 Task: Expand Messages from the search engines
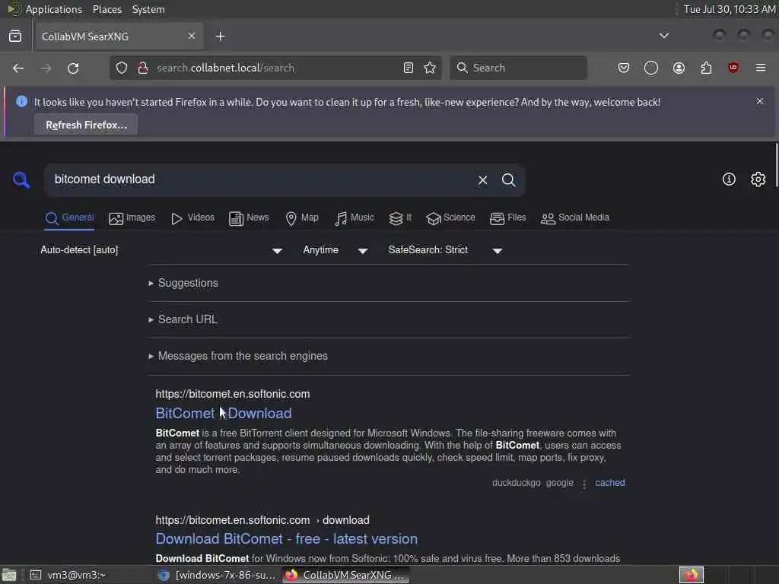pyautogui.click(x=238, y=356)
